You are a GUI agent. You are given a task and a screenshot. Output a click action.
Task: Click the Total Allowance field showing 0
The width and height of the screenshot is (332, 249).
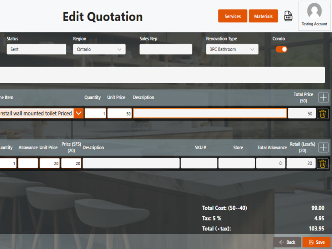click(271, 163)
